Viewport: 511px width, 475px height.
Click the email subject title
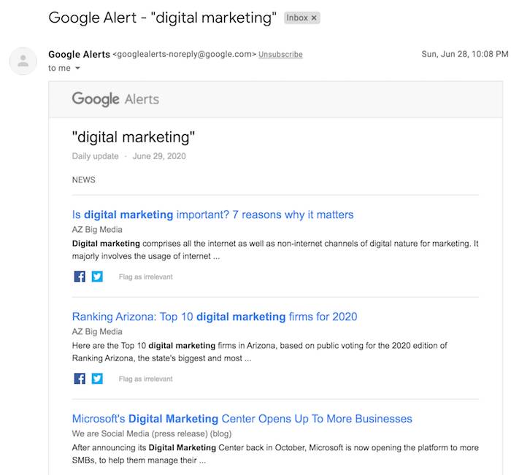coord(162,18)
